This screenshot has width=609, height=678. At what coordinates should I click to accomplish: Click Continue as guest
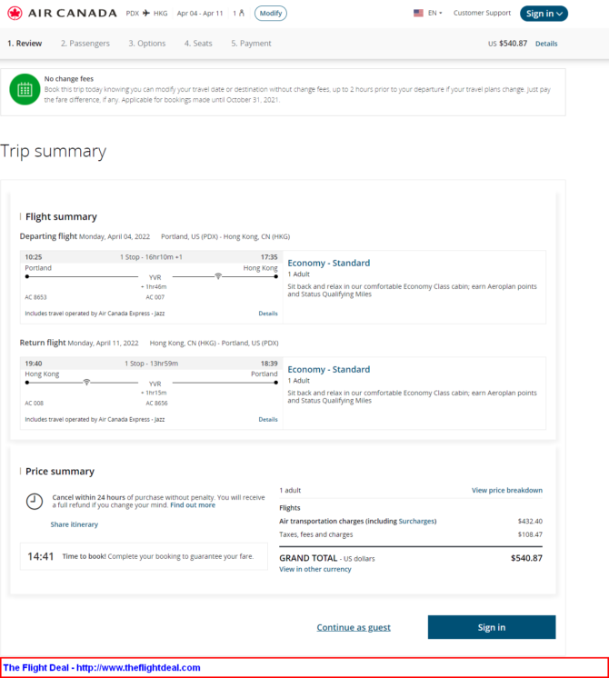click(x=354, y=627)
